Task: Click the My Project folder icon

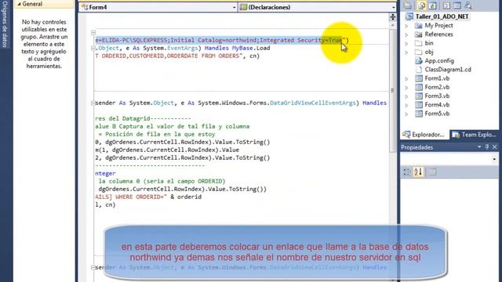Action: click(418, 26)
